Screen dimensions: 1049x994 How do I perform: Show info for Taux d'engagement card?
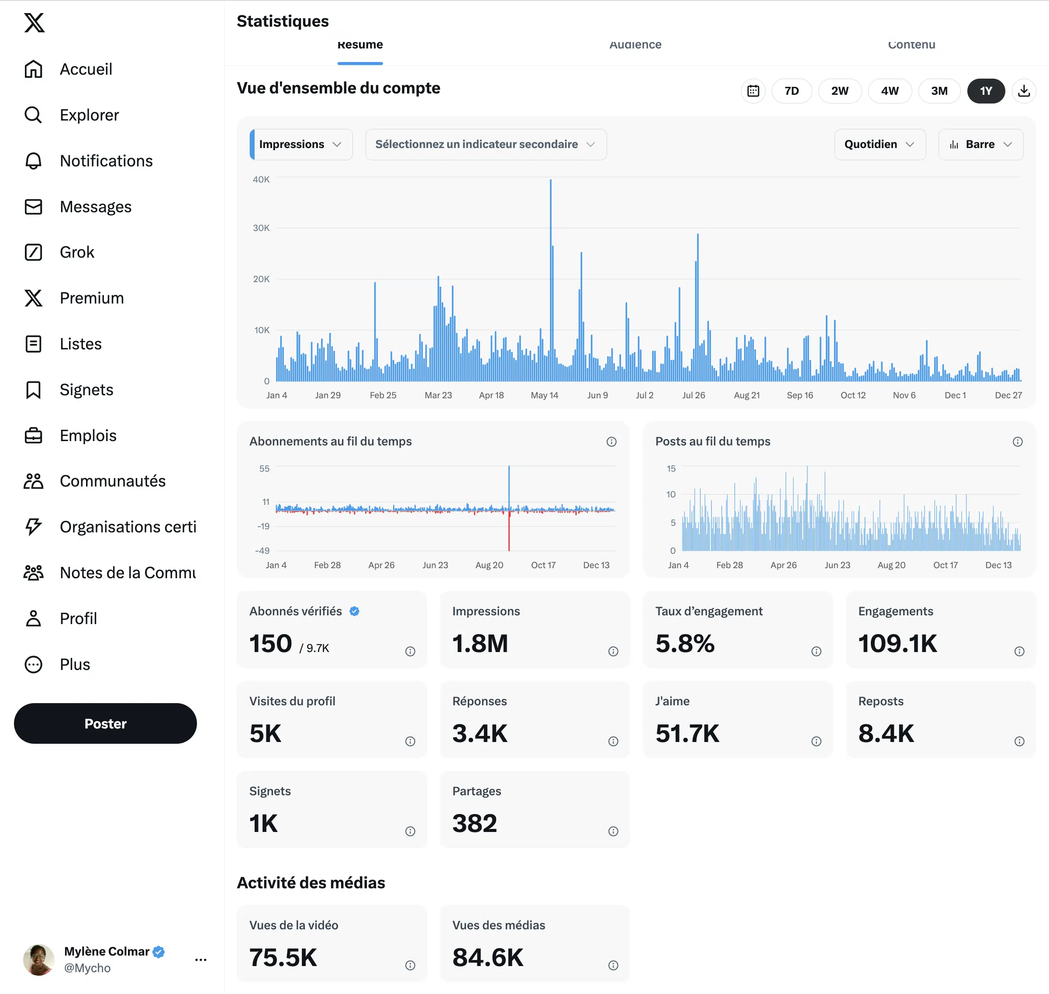click(816, 651)
